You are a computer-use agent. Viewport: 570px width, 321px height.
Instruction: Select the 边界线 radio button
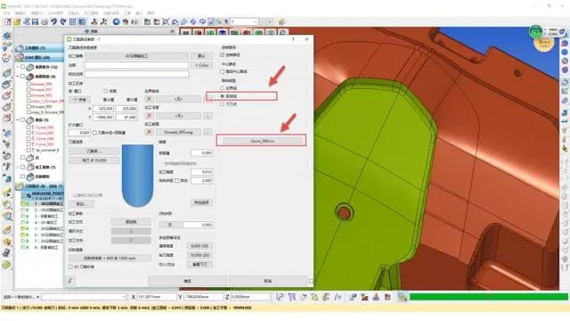click(223, 88)
